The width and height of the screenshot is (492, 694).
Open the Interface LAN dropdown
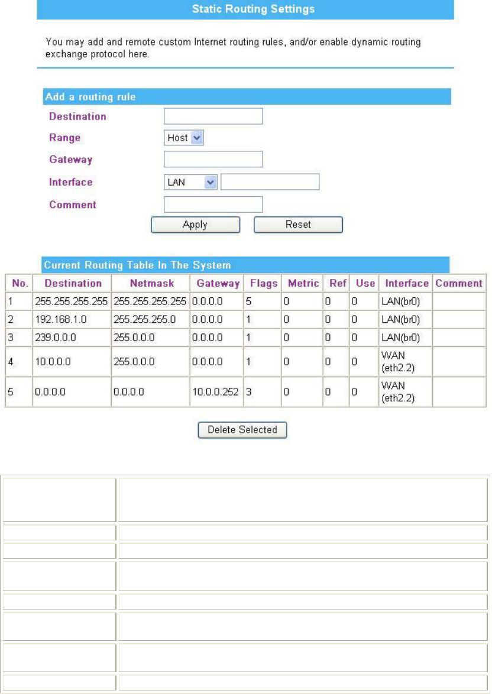[x=190, y=182]
